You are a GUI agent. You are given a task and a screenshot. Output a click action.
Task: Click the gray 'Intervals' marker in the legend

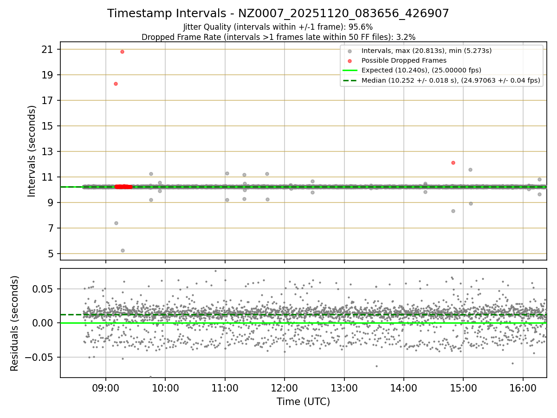tap(350, 51)
